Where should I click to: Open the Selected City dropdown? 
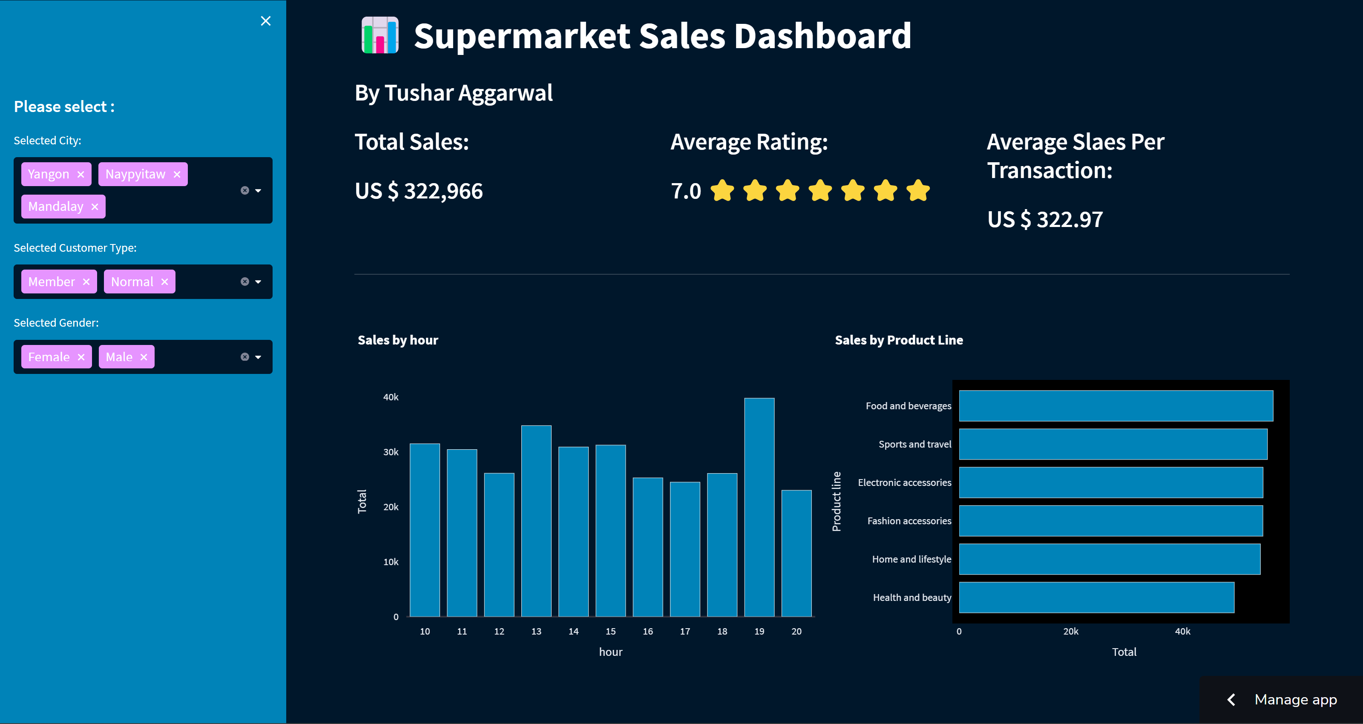258,190
